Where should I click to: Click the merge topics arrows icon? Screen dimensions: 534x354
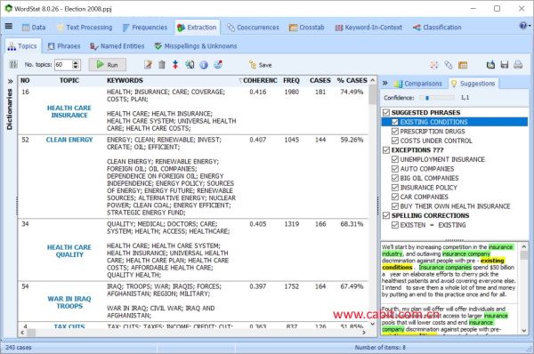point(175,65)
